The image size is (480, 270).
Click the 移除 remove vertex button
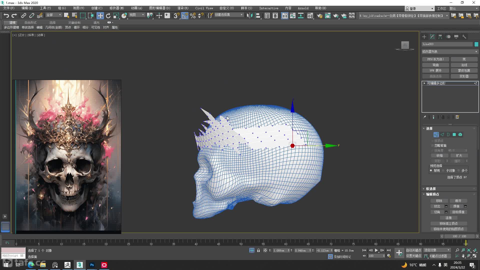coord(439,201)
